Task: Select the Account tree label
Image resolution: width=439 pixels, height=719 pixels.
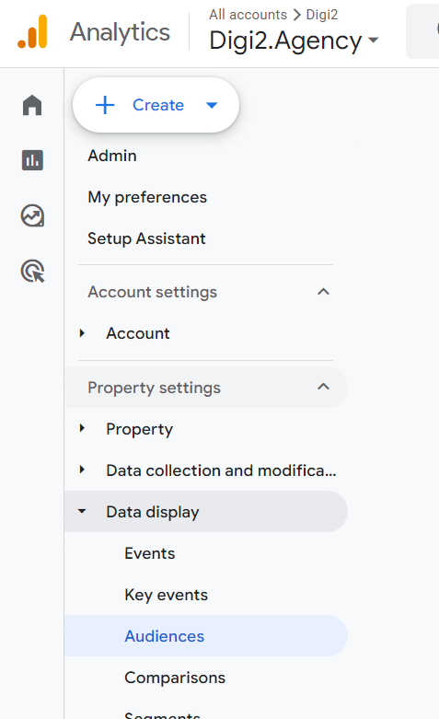Action: 138,333
